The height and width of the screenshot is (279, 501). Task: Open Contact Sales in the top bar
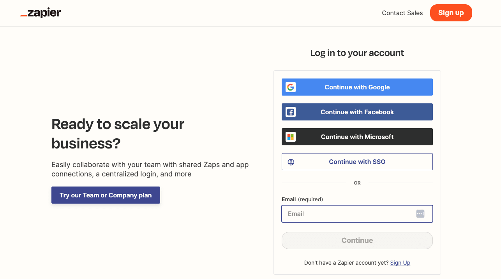[402, 13]
